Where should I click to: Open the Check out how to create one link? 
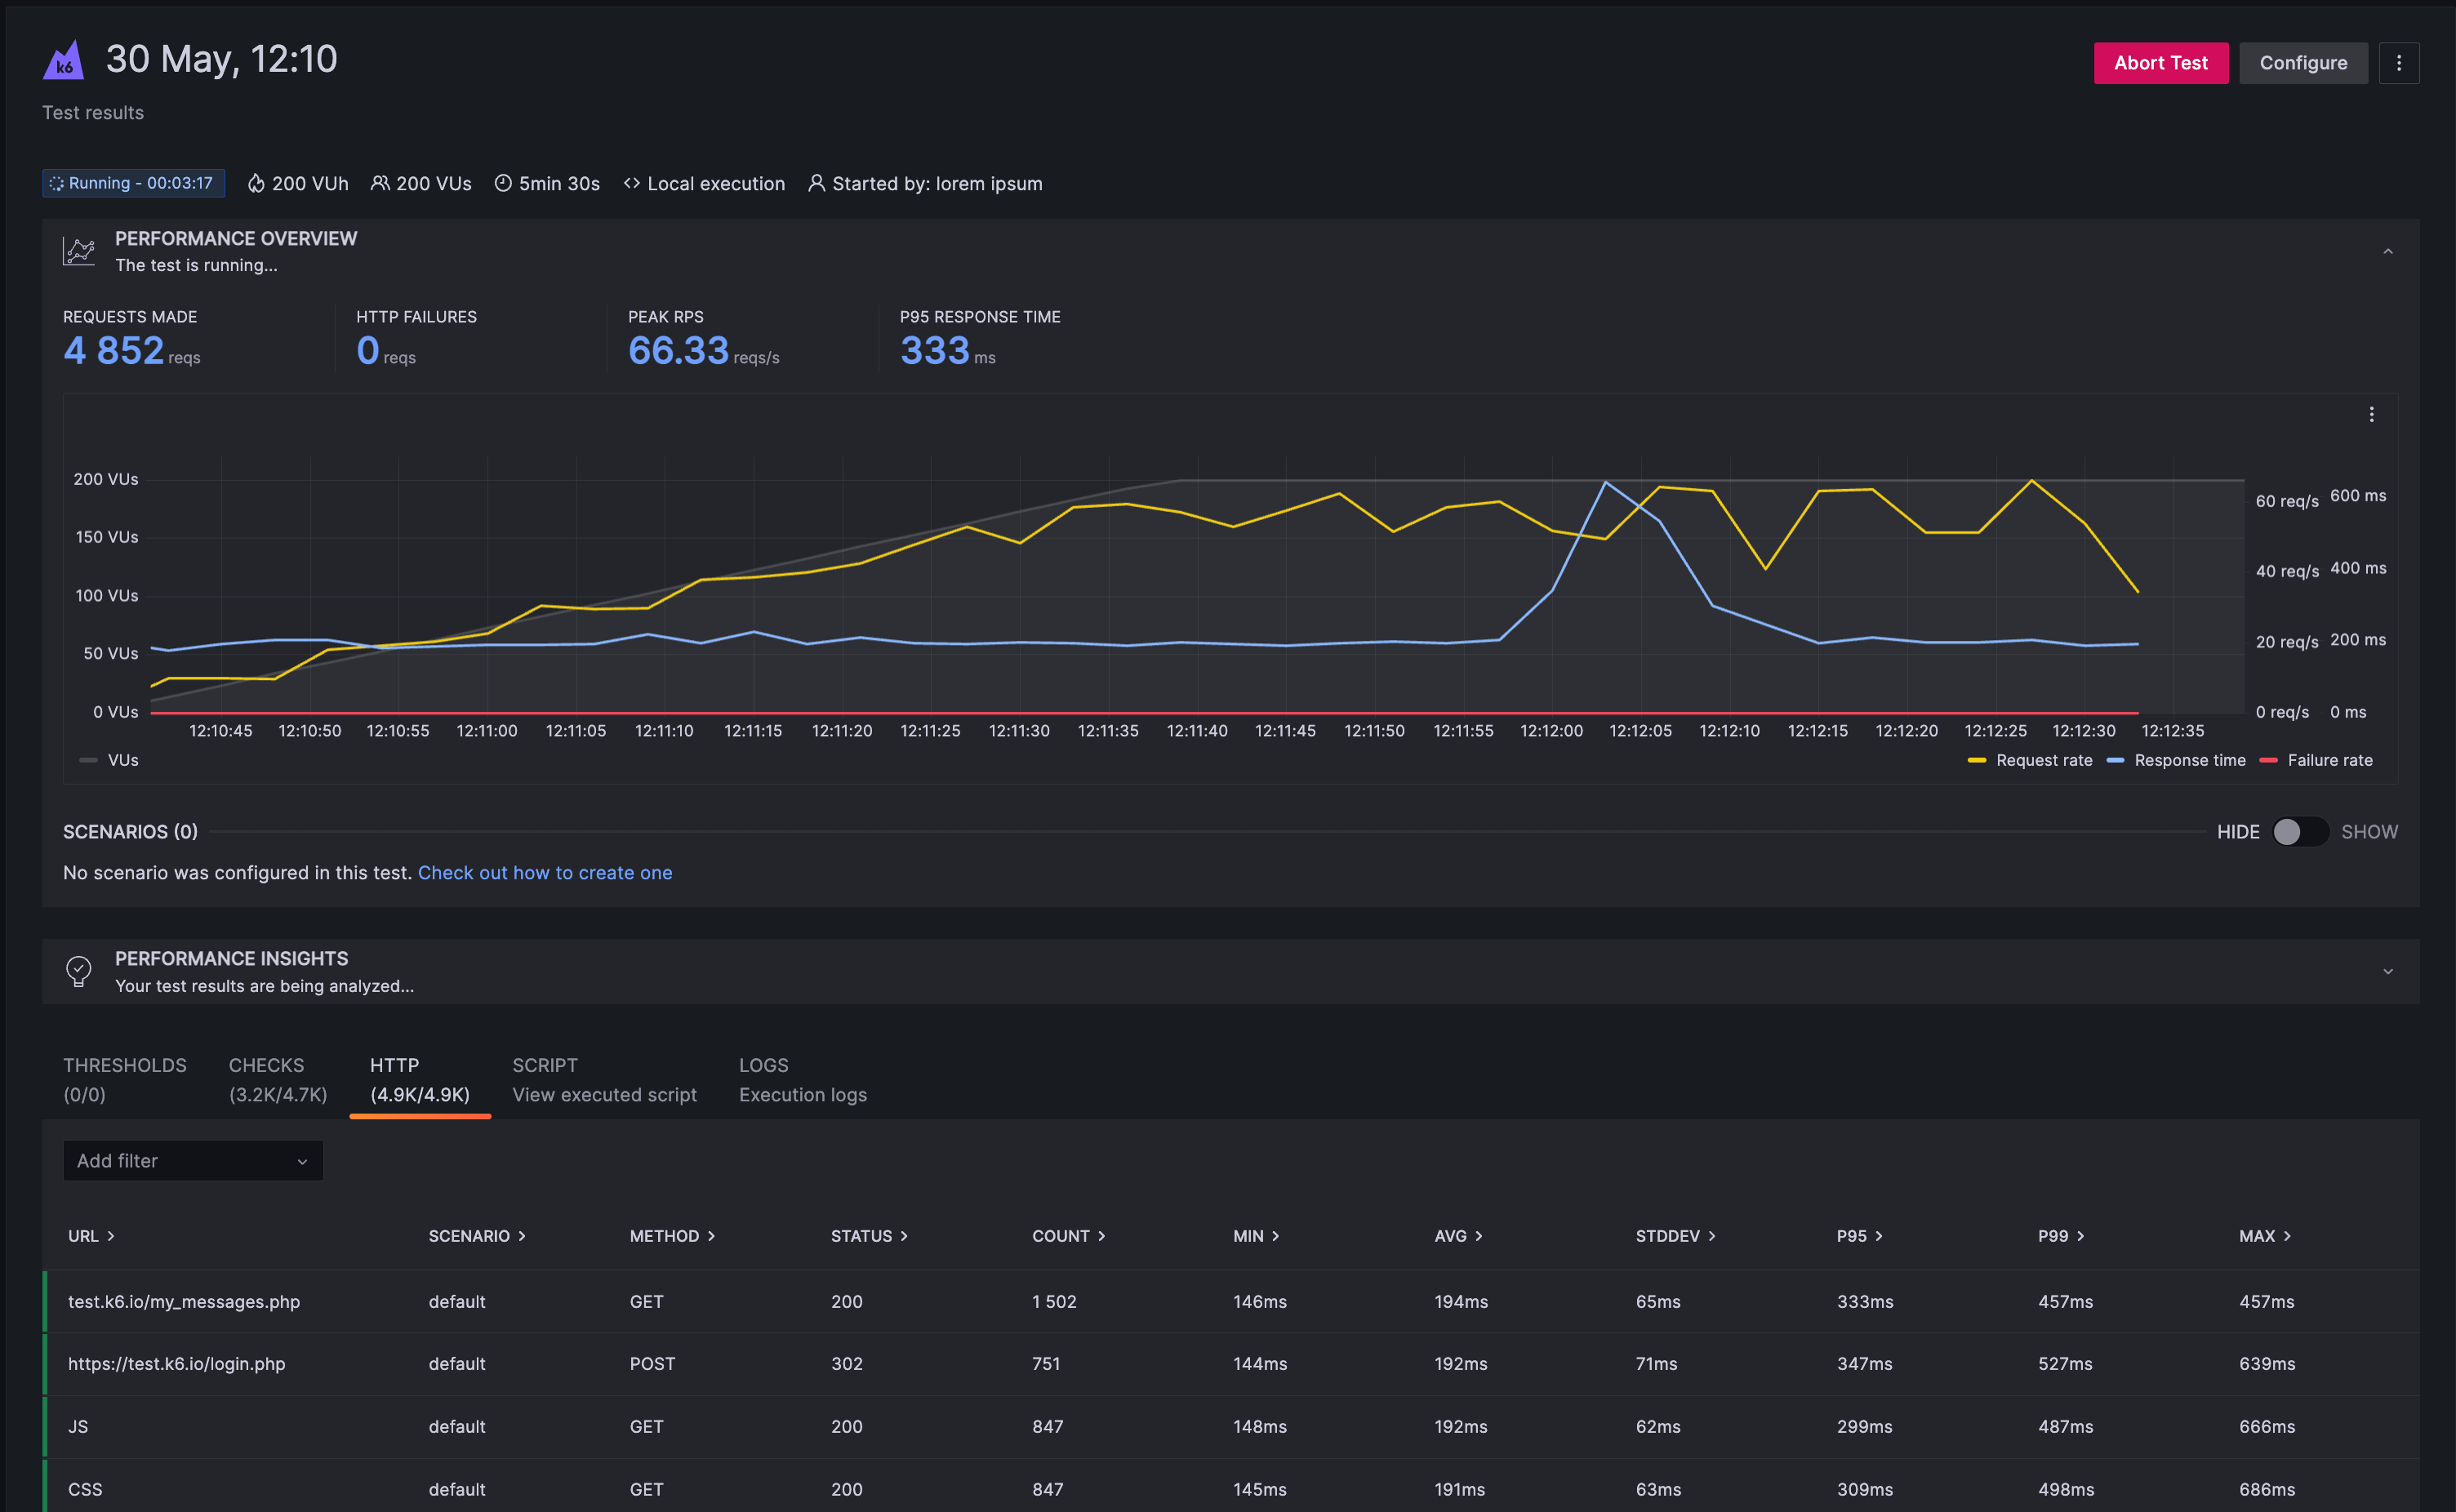pyautogui.click(x=545, y=872)
